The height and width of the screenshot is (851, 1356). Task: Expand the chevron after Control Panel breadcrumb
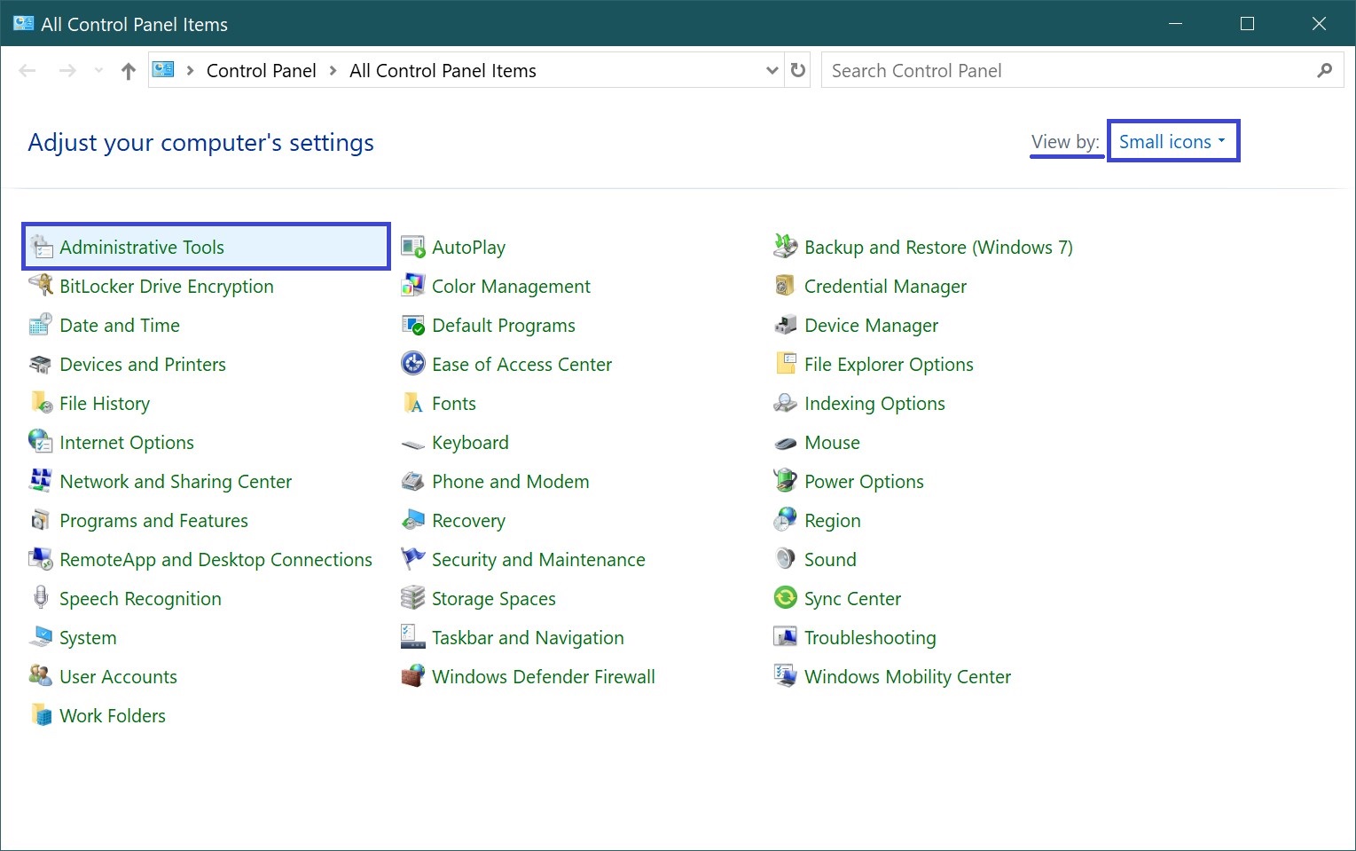tap(333, 71)
